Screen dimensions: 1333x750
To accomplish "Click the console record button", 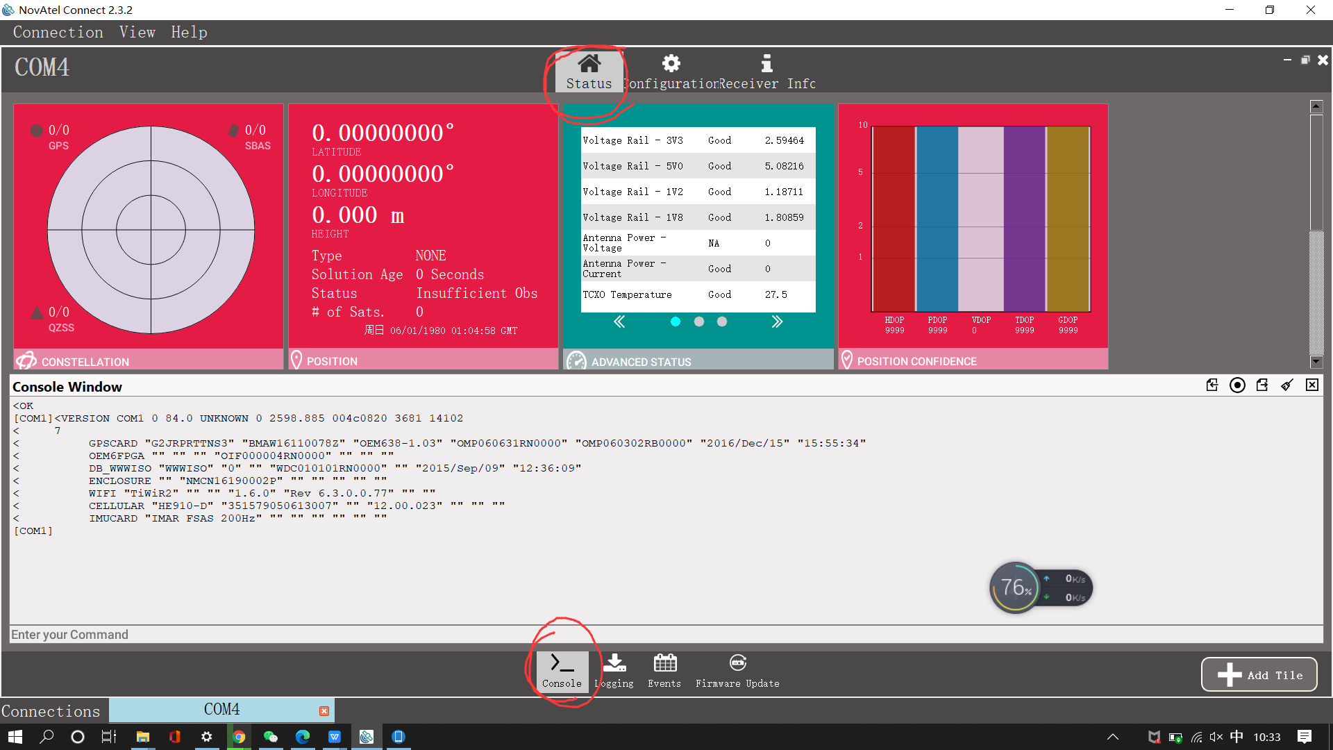I will 1237,385.
